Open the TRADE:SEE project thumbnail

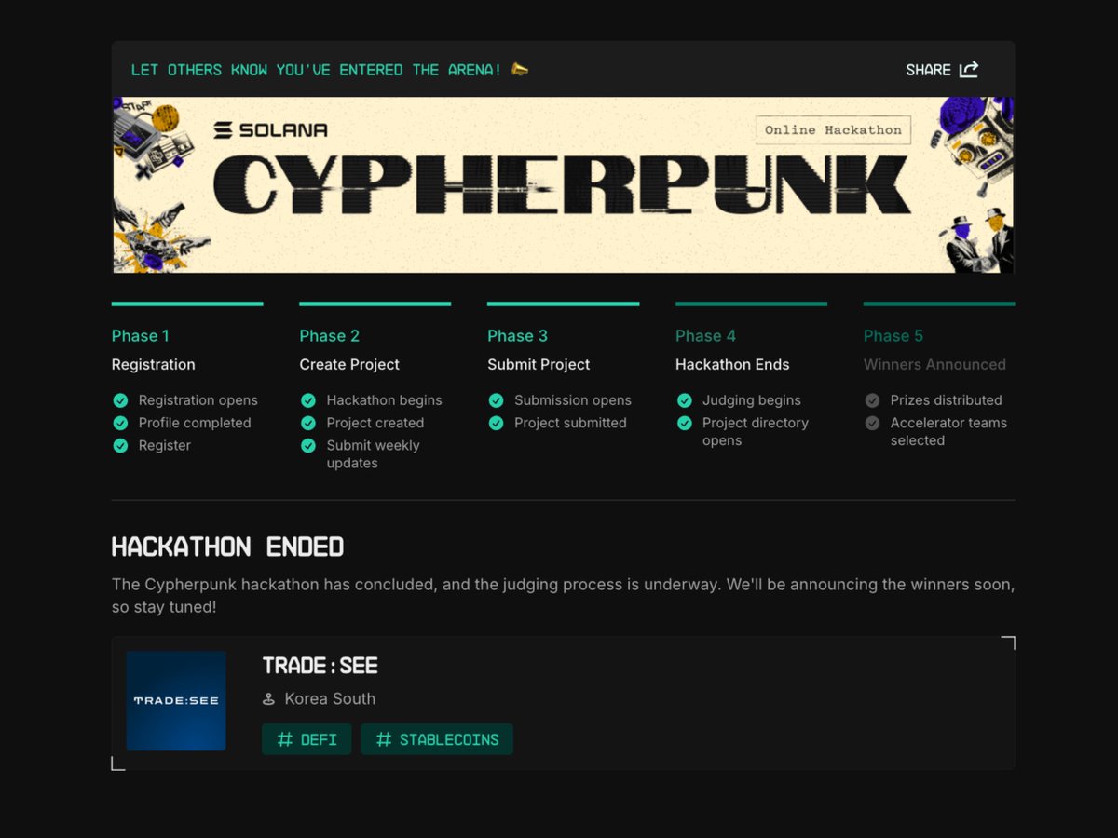tap(176, 701)
